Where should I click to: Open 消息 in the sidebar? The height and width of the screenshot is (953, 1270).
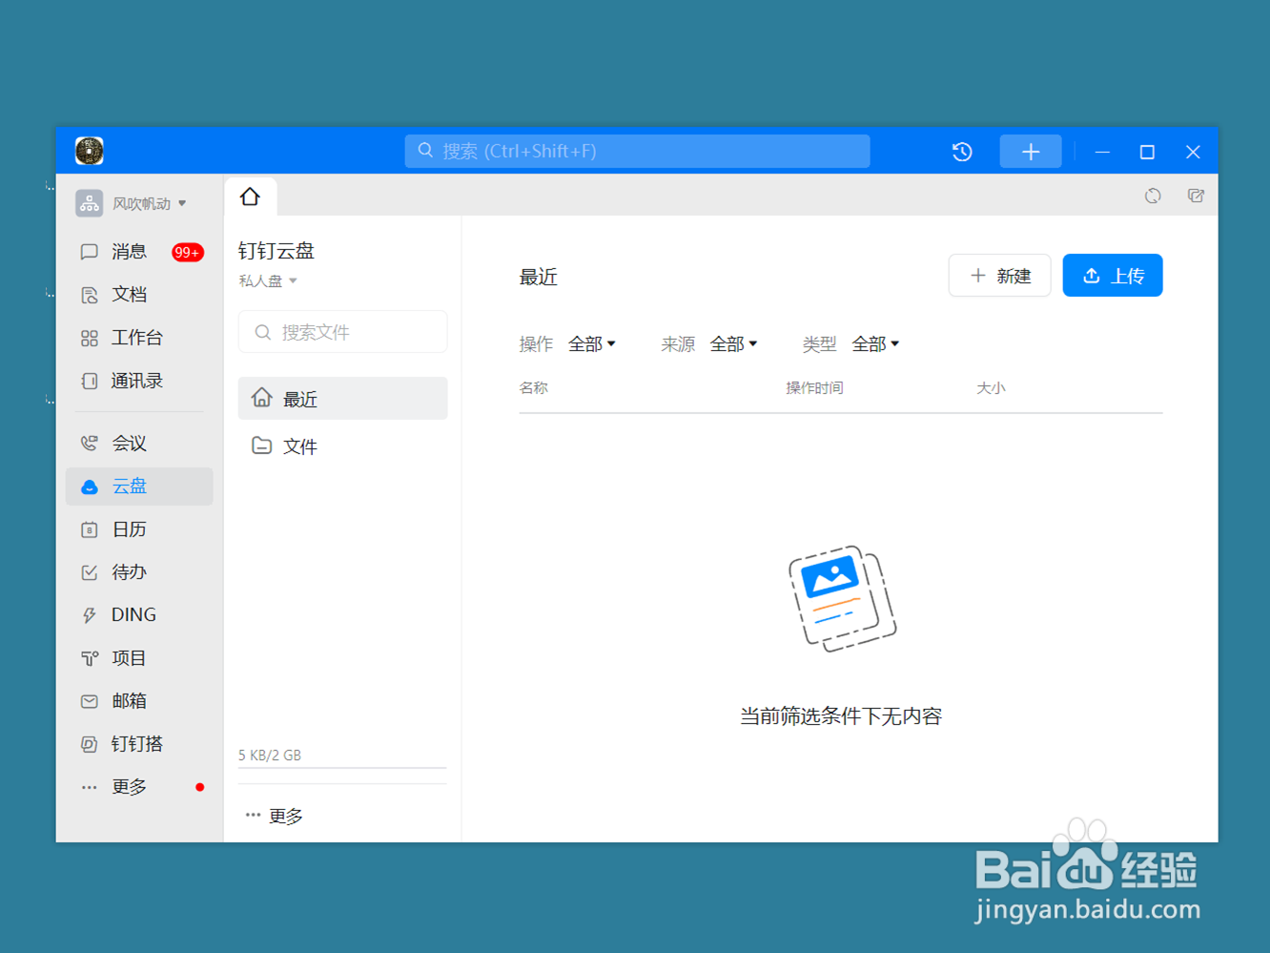pyautogui.click(x=139, y=252)
